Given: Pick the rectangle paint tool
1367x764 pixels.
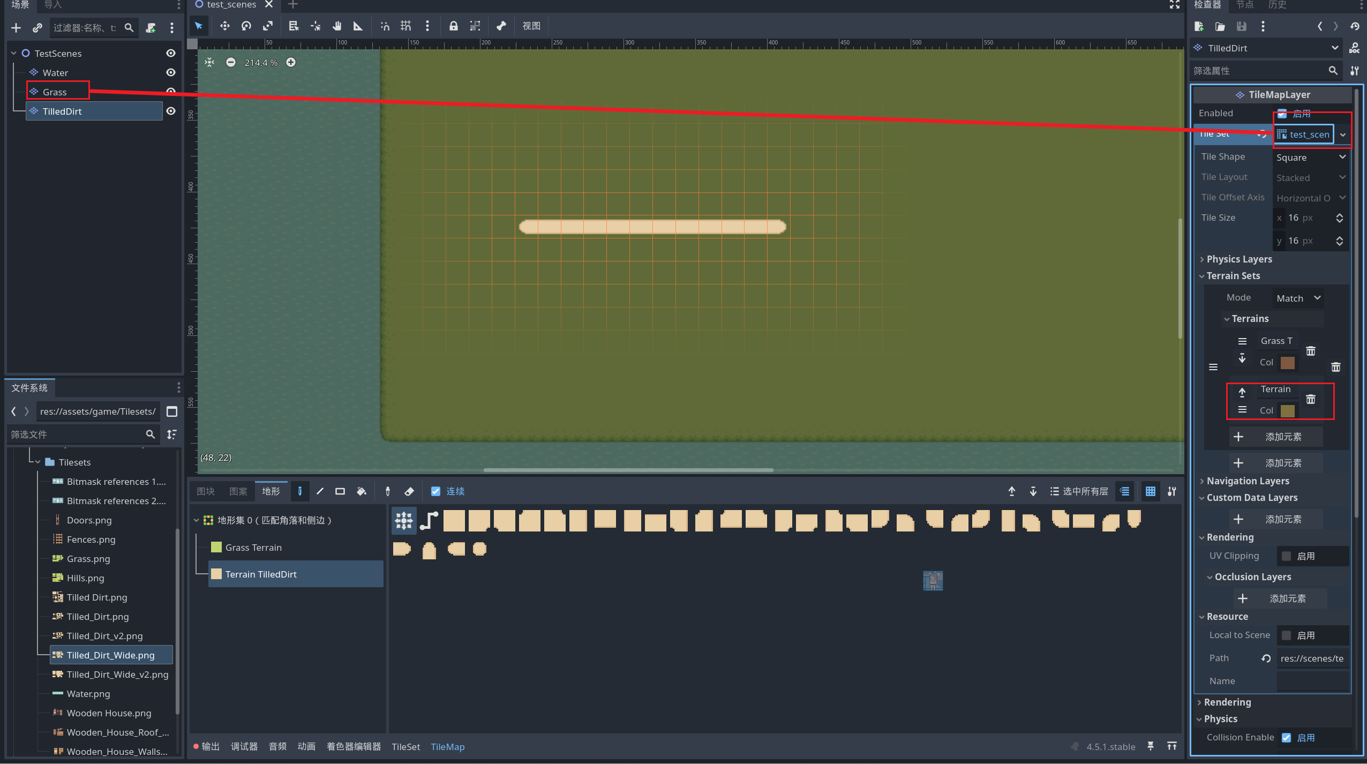Looking at the screenshot, I should point(340,491).
